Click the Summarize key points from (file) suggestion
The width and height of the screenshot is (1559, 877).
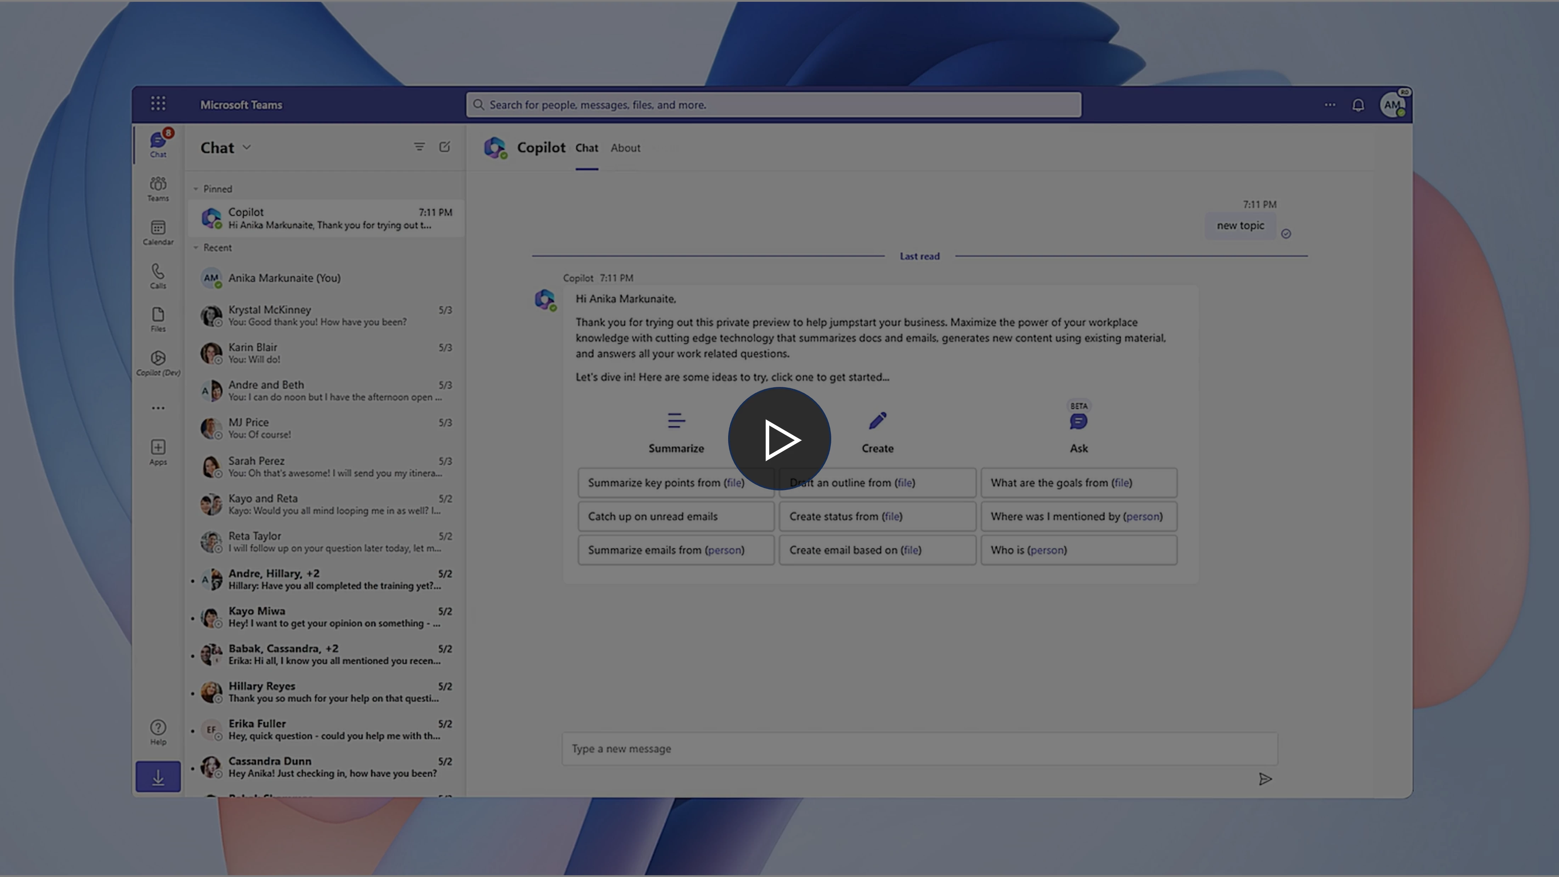click(675, 482)
